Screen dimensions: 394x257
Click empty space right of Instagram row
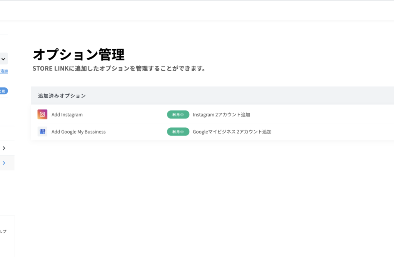pyautogui.click(x=327, y=115)
